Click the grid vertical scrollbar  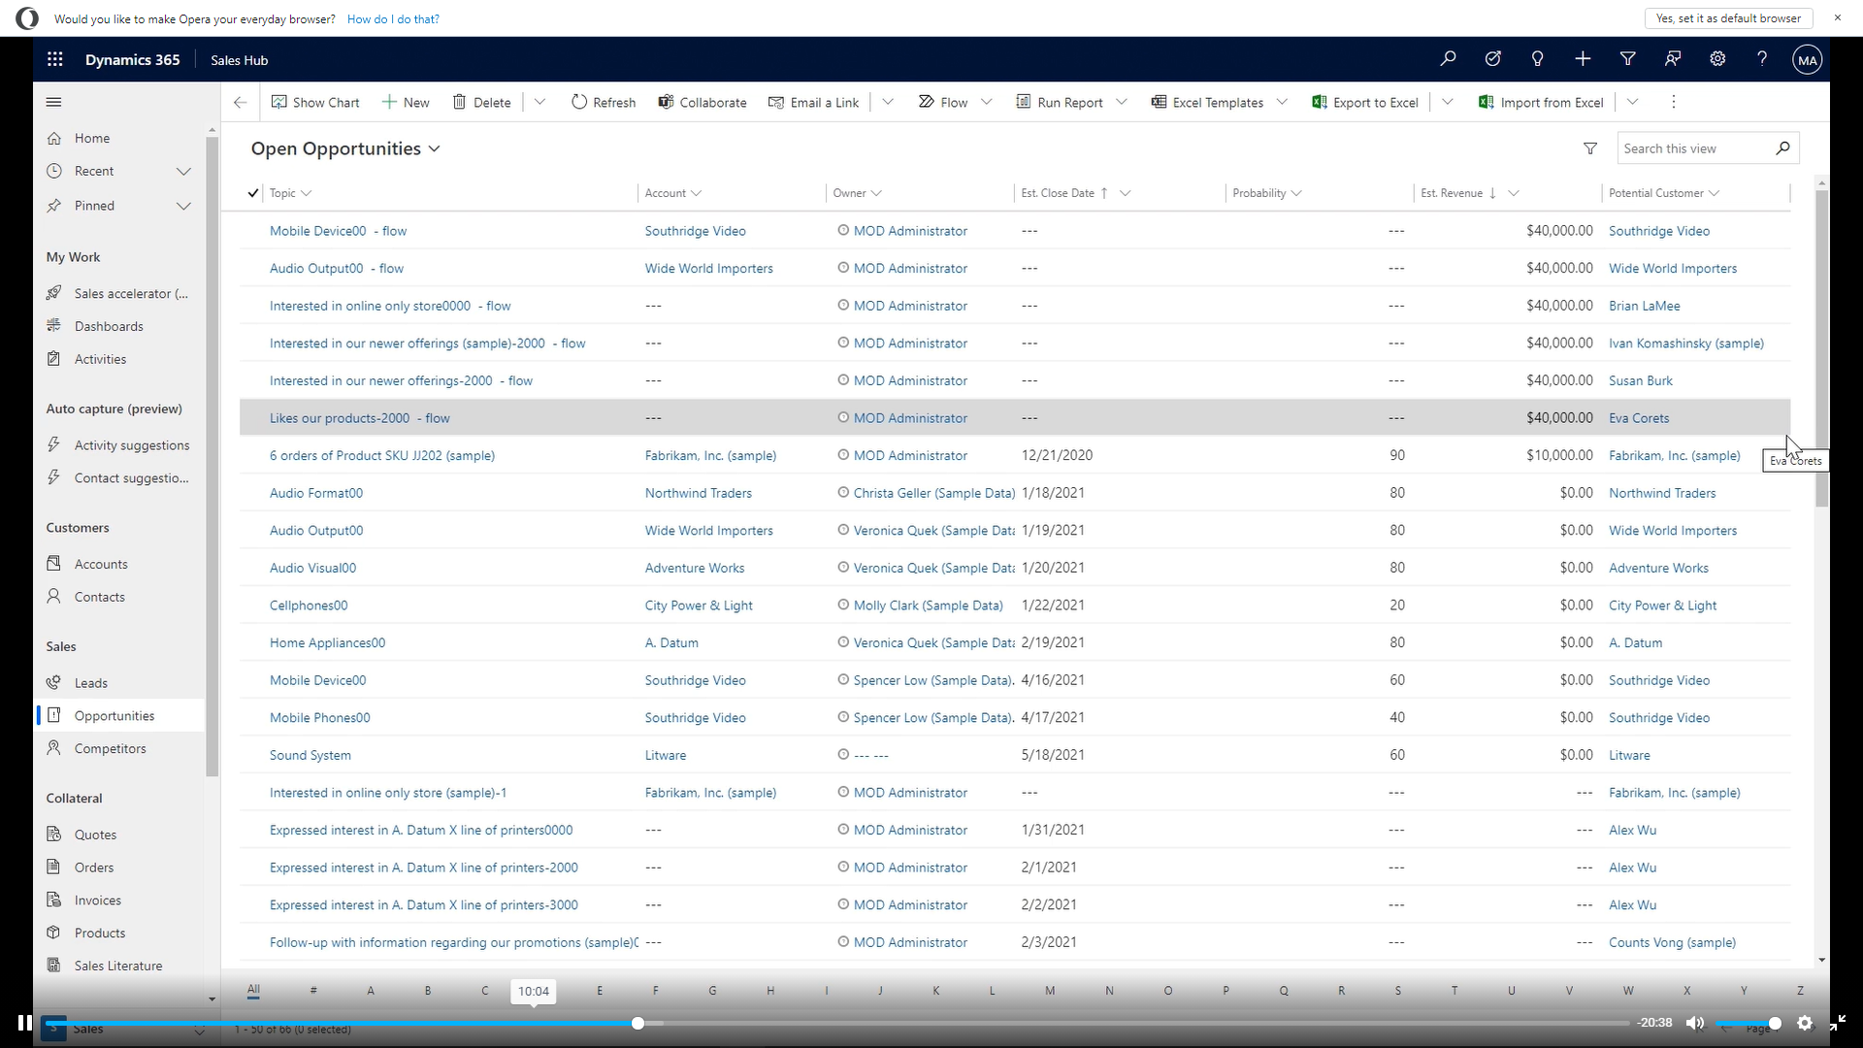click(x=1821, y=347)
